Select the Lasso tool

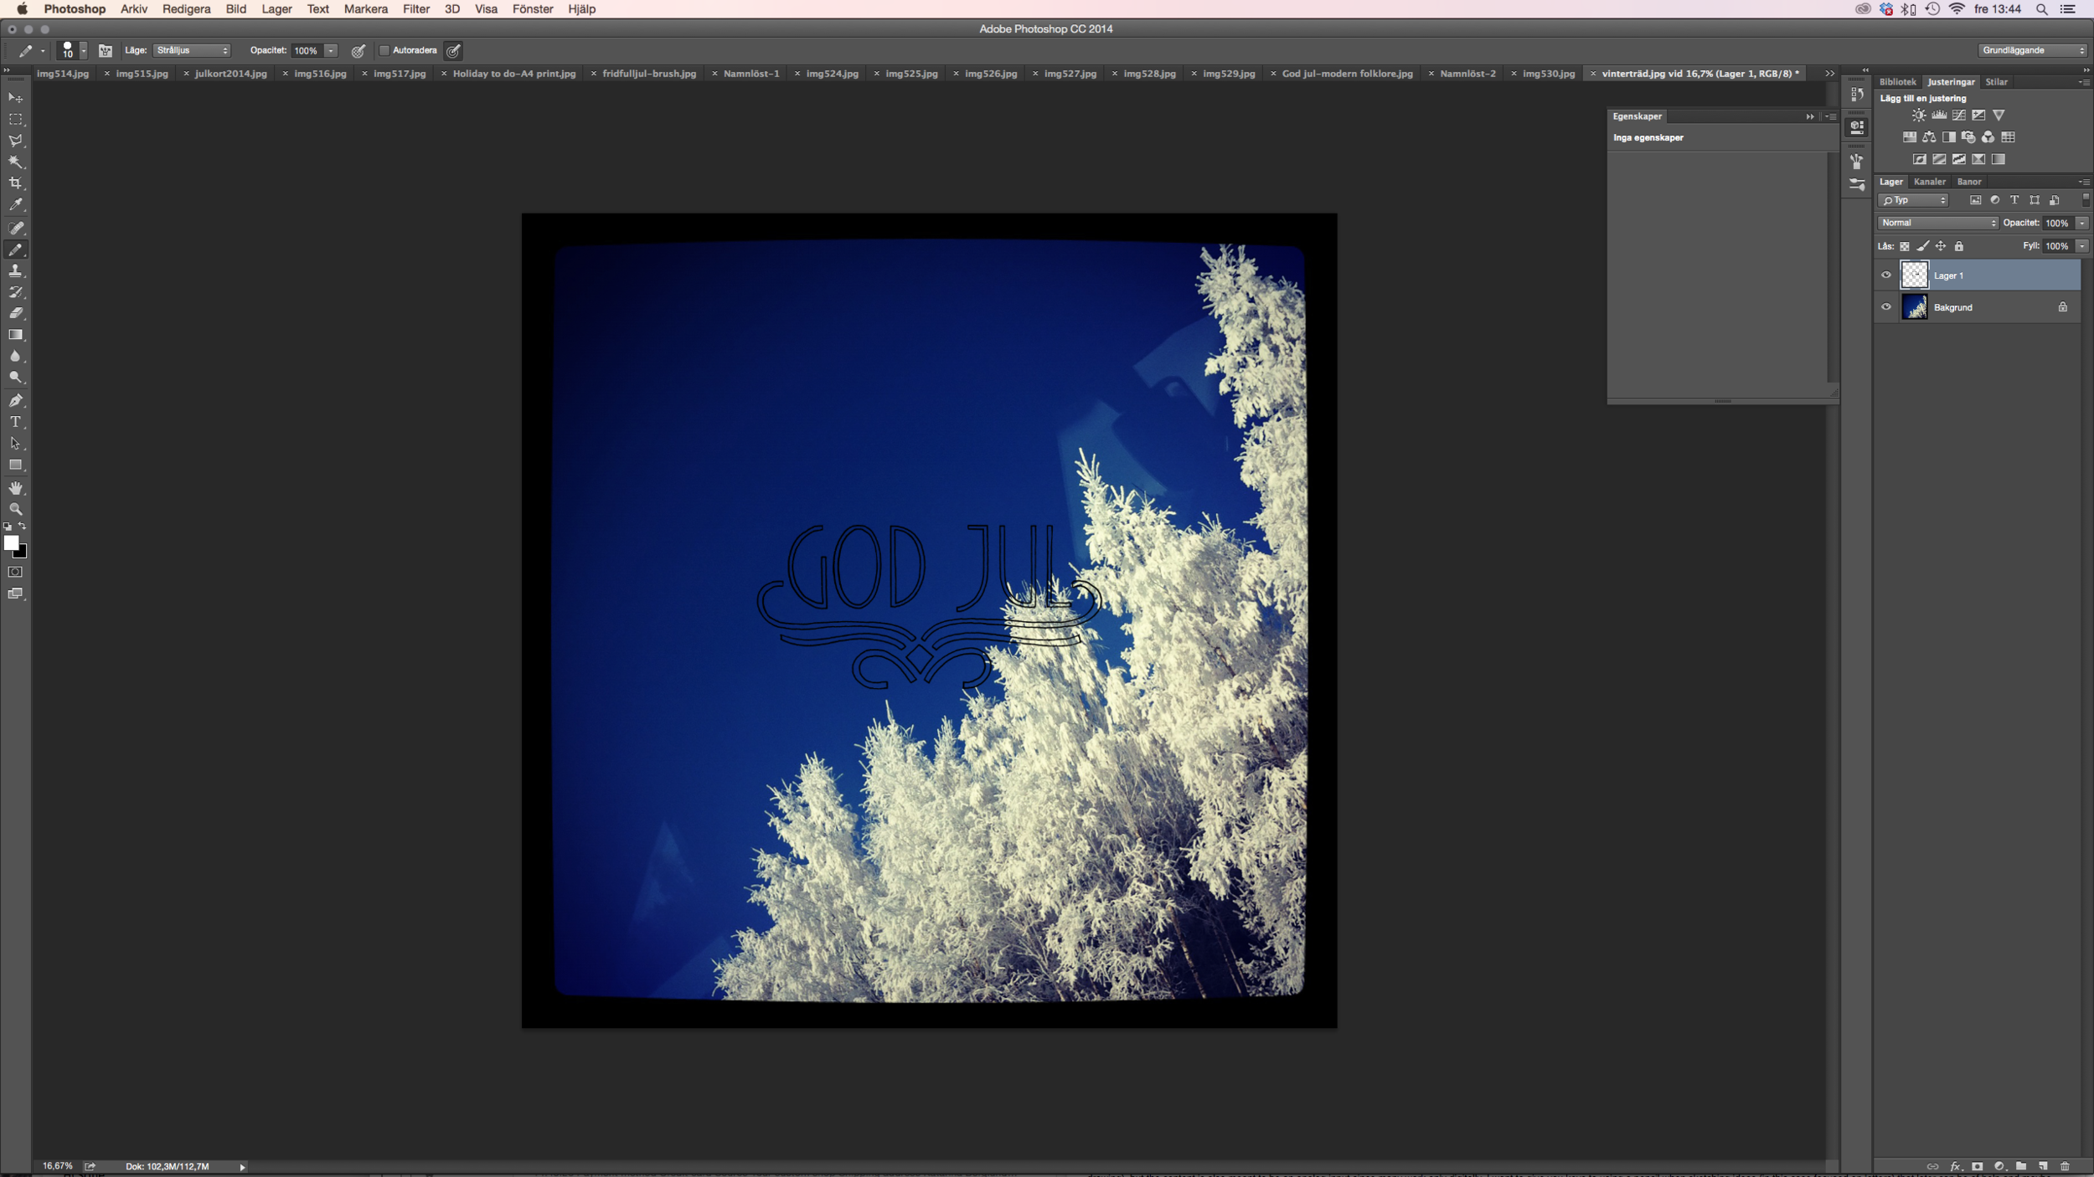click(15, 141)
